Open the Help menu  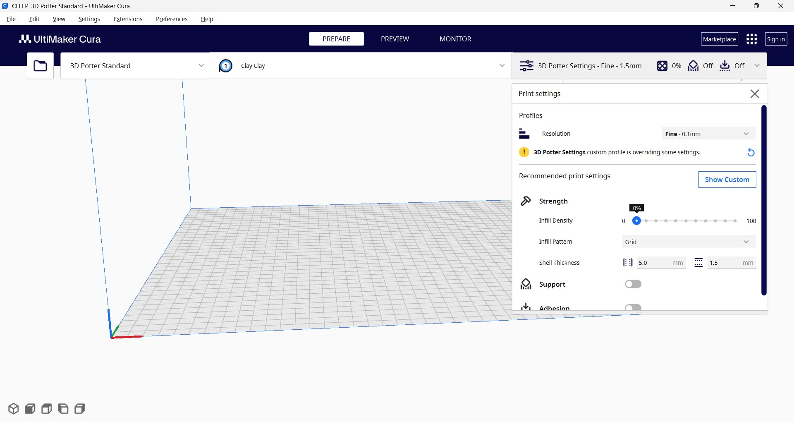click(x=207, y=19)
